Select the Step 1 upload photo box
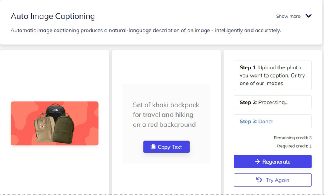 (x=273, y=75)
